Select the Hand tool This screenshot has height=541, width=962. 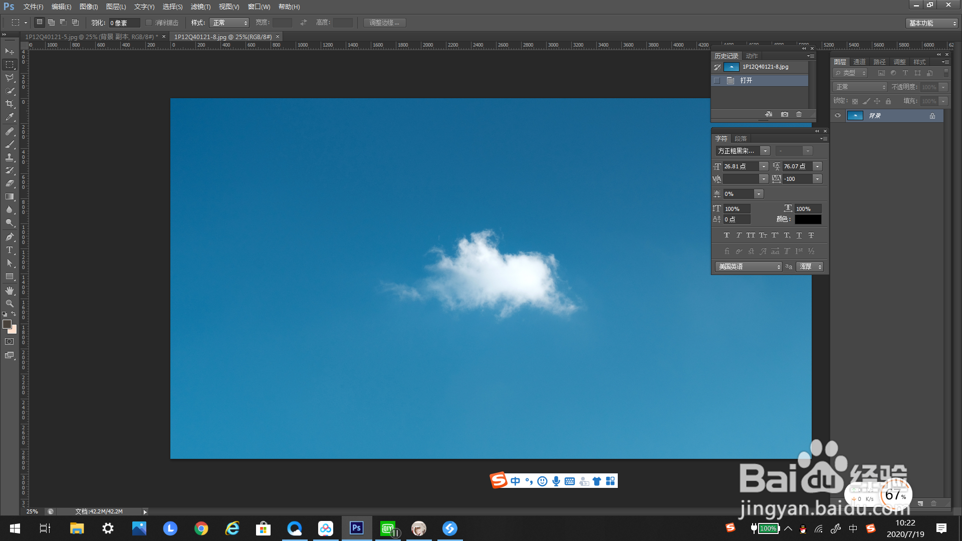click(10, 291)
